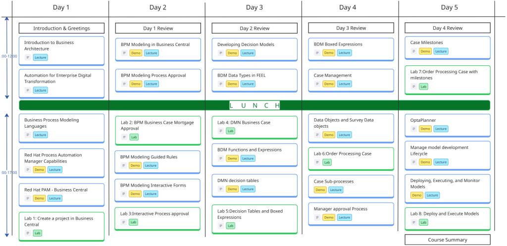Click description icon on OptaPlanner card

[414, 129]
